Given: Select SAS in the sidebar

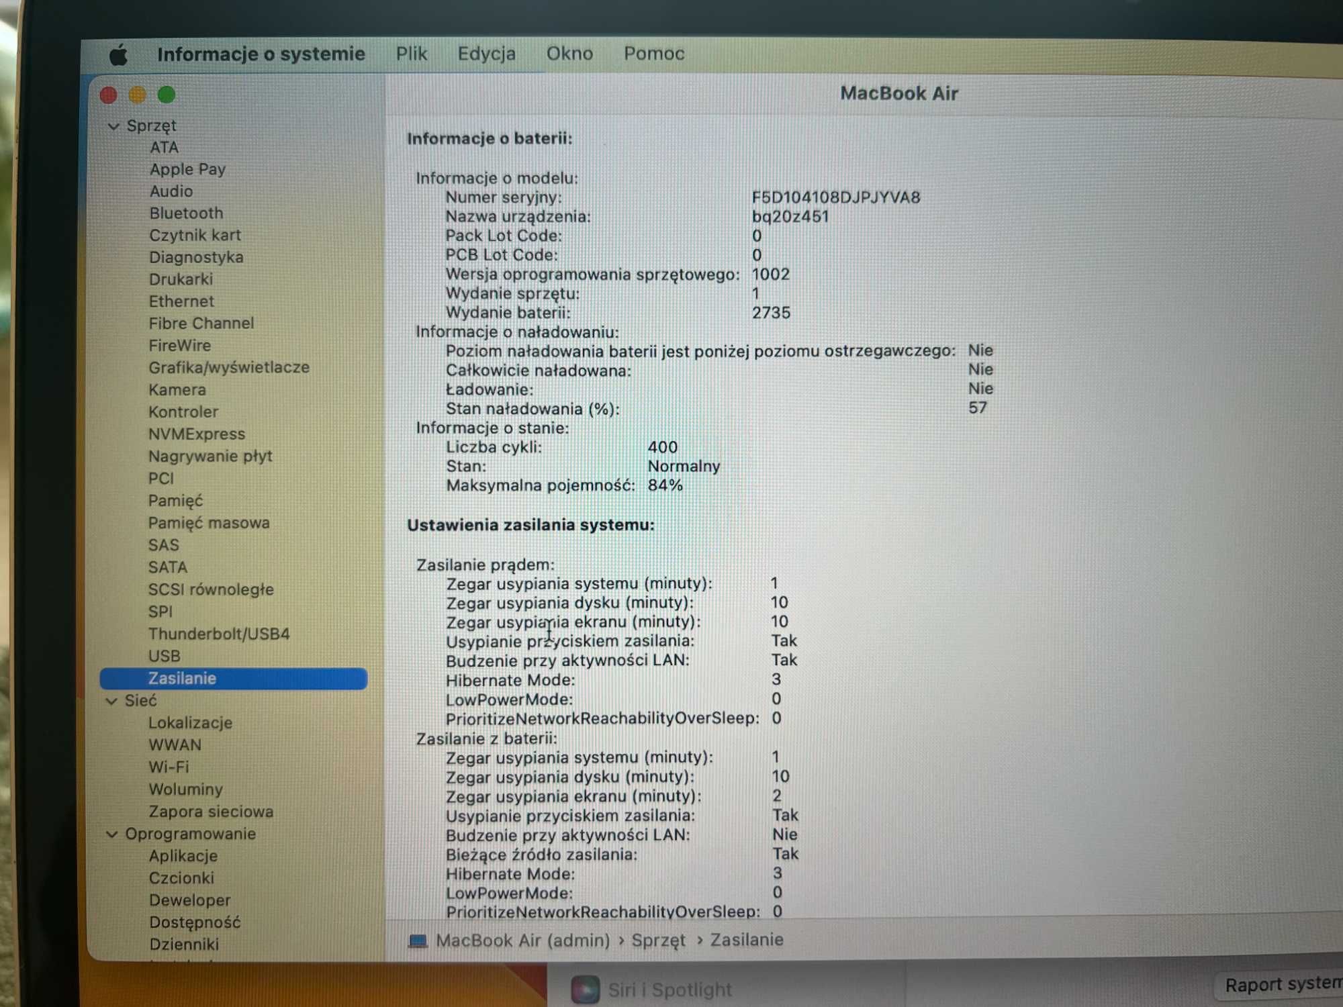Looking at the screenshot, I should click(x=164, y=545).
